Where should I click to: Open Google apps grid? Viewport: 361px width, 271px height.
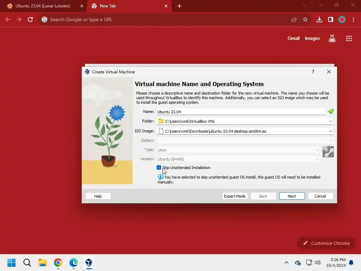(x=349, y=38)
